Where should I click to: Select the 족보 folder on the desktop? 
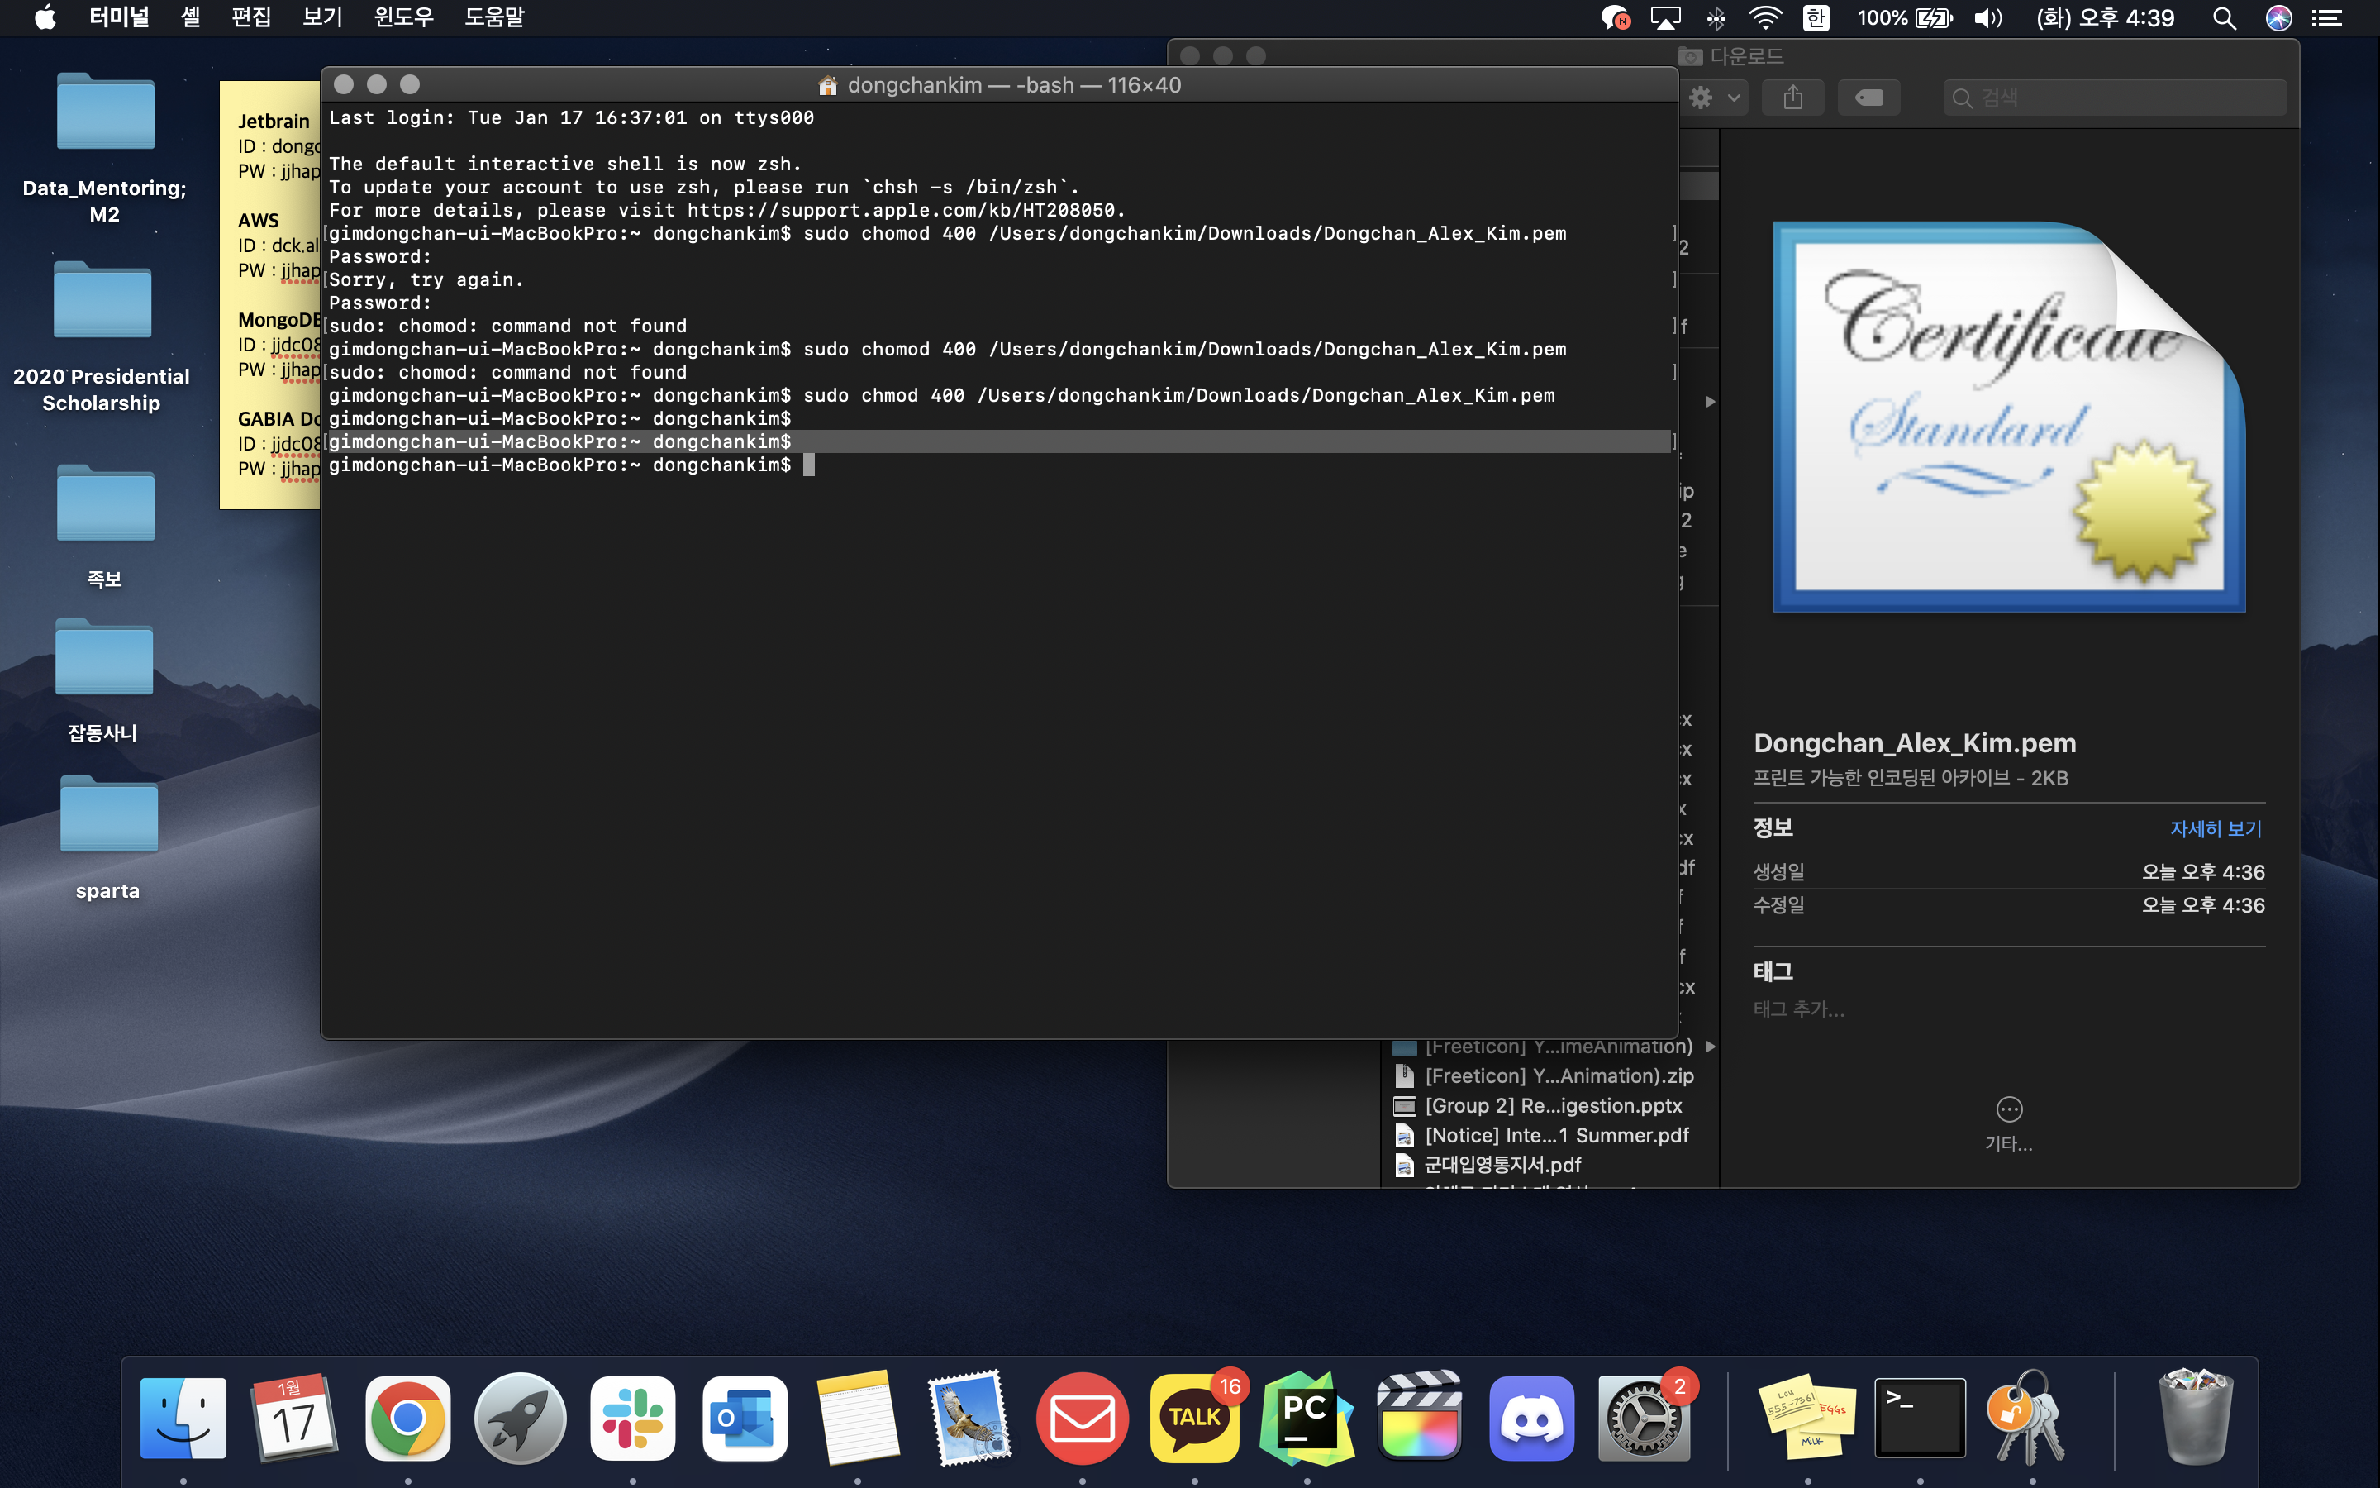pyautogui.click(x=104, y=527)
